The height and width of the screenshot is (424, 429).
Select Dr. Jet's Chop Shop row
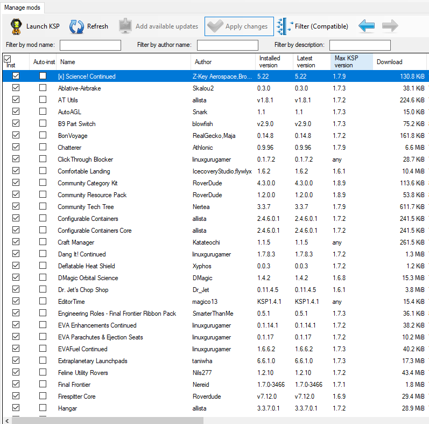point(216,290)
